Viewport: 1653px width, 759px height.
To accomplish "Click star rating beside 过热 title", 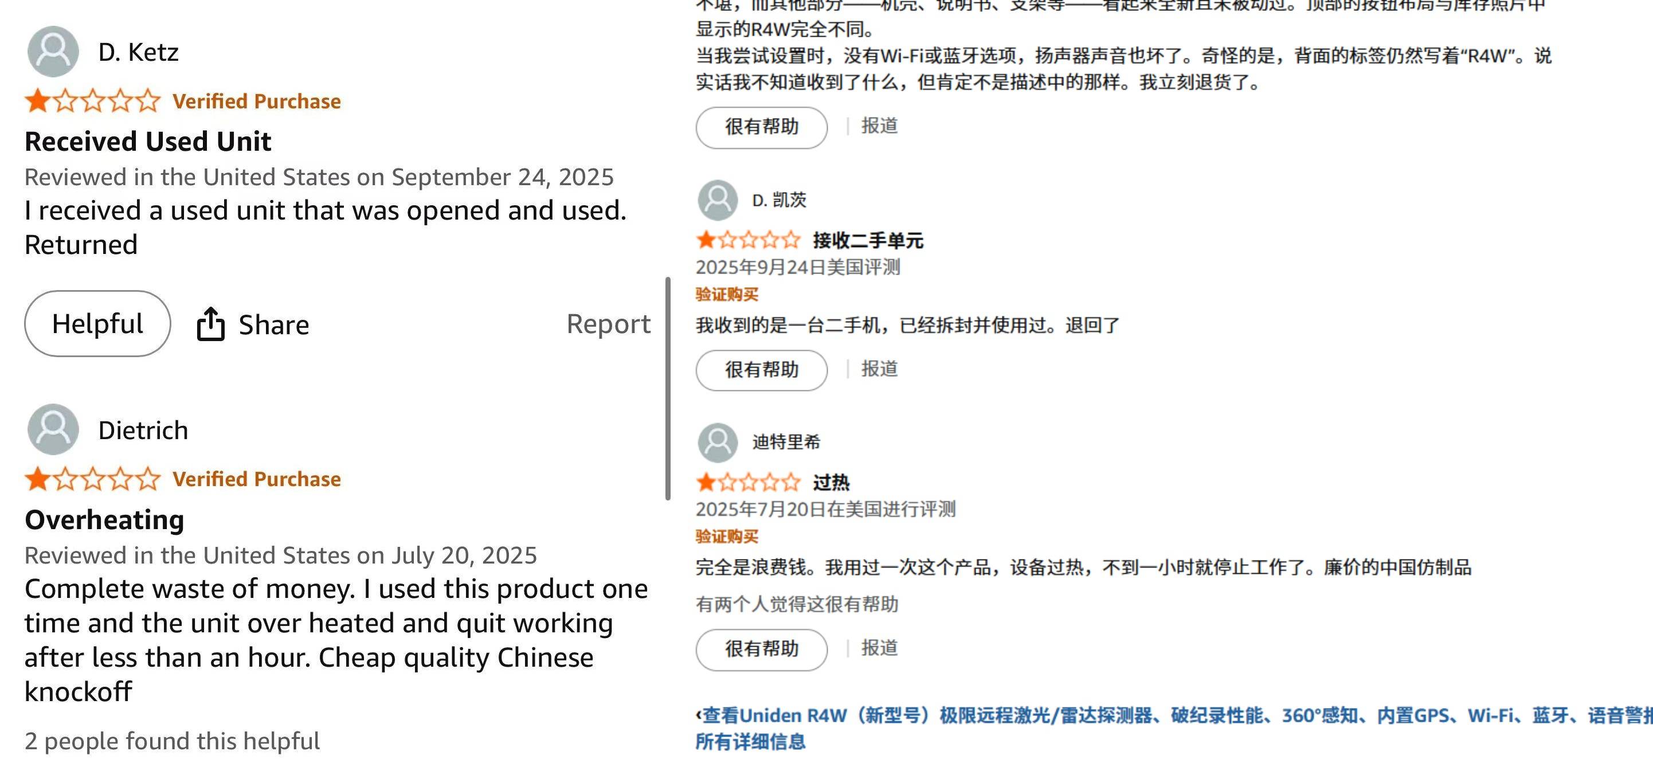I will point(748,482).
